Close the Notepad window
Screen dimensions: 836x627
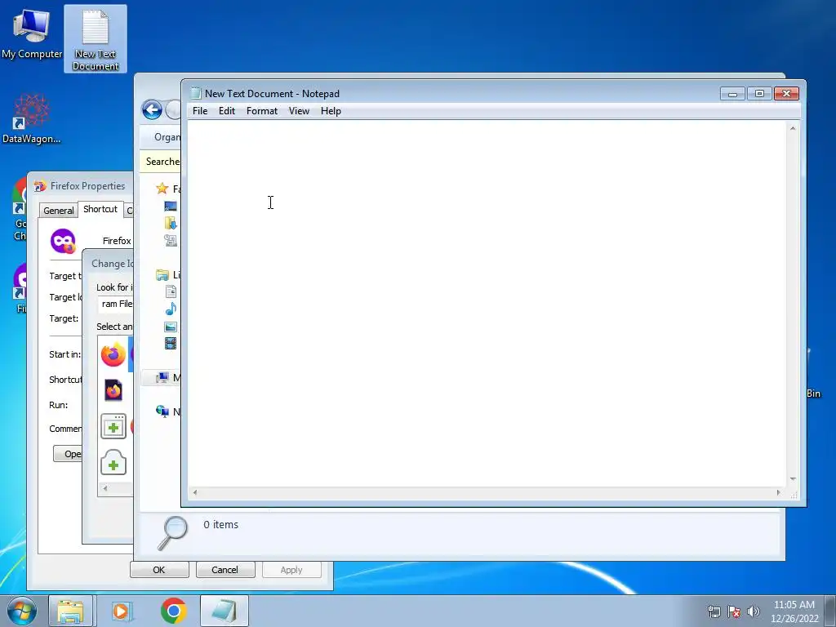coord(786,94)
